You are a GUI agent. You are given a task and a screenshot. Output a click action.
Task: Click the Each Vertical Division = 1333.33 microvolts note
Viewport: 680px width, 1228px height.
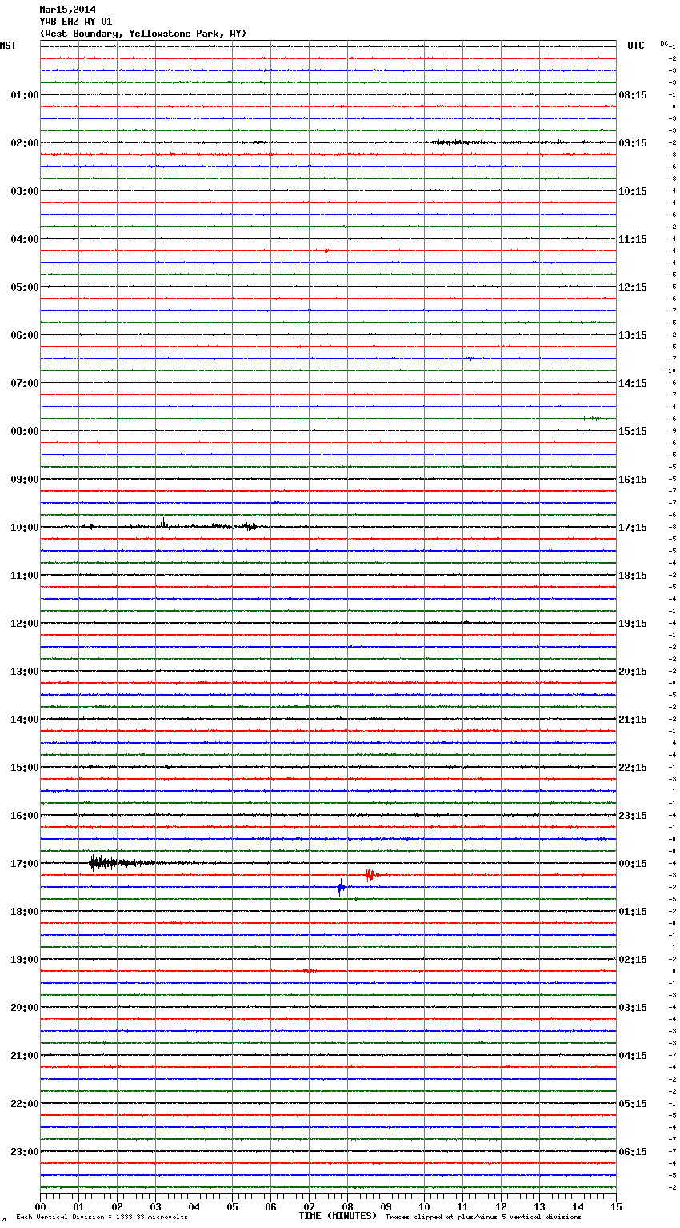tap(102, 1218)
